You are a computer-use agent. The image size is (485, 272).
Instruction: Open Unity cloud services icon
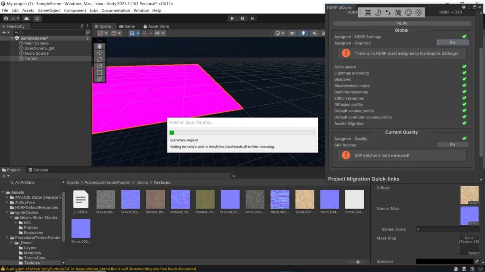click(x=27, y=18)
